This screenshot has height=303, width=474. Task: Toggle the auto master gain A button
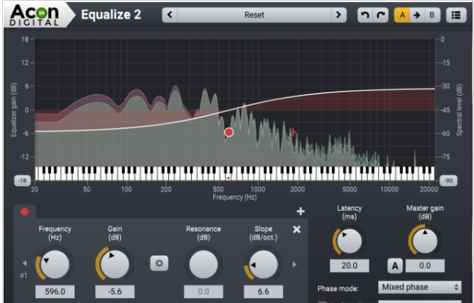click(x=394, y=265)
